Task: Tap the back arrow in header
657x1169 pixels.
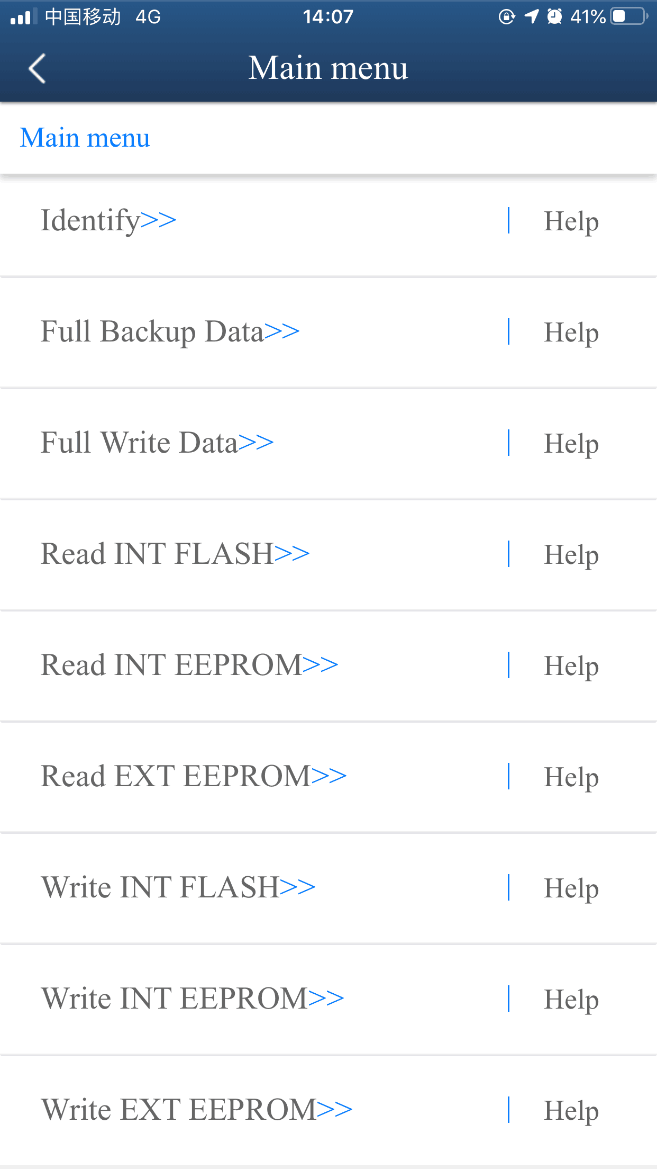Action: (x=37, y=69)
